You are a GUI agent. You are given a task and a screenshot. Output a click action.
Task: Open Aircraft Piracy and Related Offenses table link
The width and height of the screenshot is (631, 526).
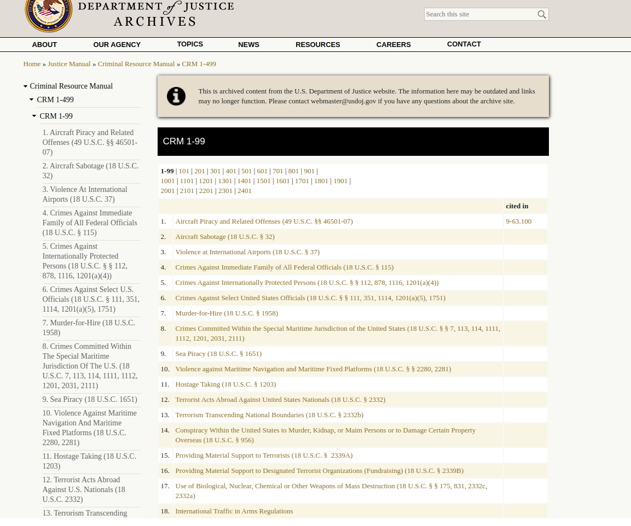pyautogui.click(x=264, y=221)
